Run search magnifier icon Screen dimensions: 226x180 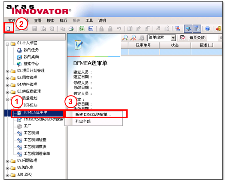tap(125, 38)
